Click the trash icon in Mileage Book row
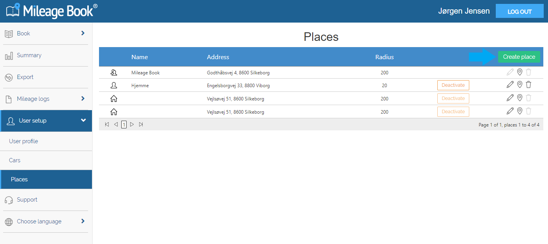The height and width of the screenshot is (244, 548). pos(529,72)
